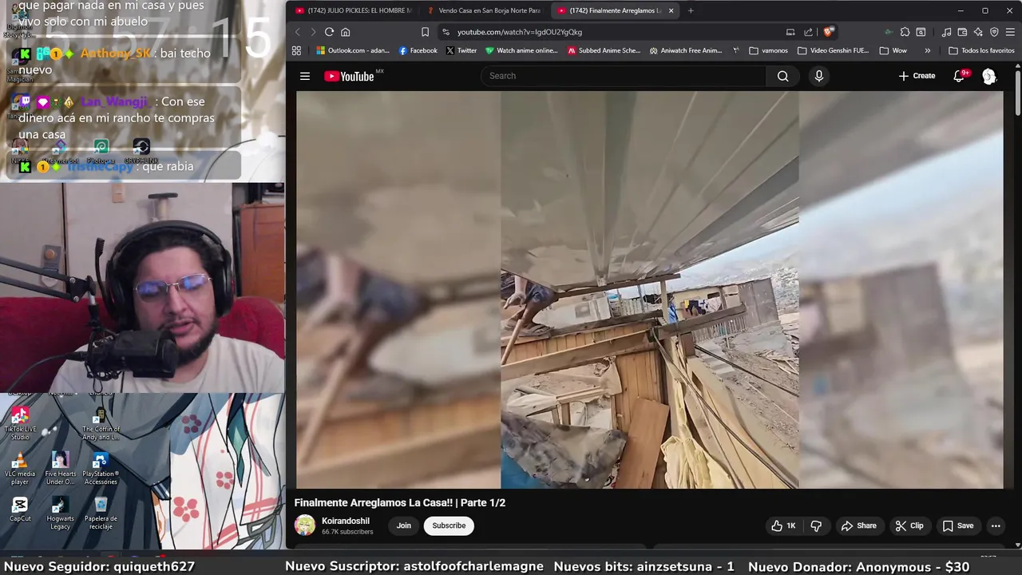
Task: Share this page from the address bar
Action: 808,32
